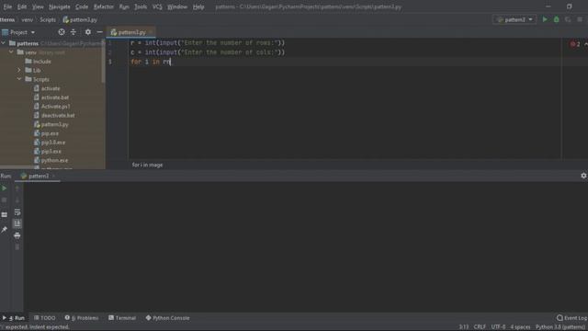588x331 pixels.
Task: Select the Include folder in project tree
Action: pyautogui.click(x=42, y=62)
